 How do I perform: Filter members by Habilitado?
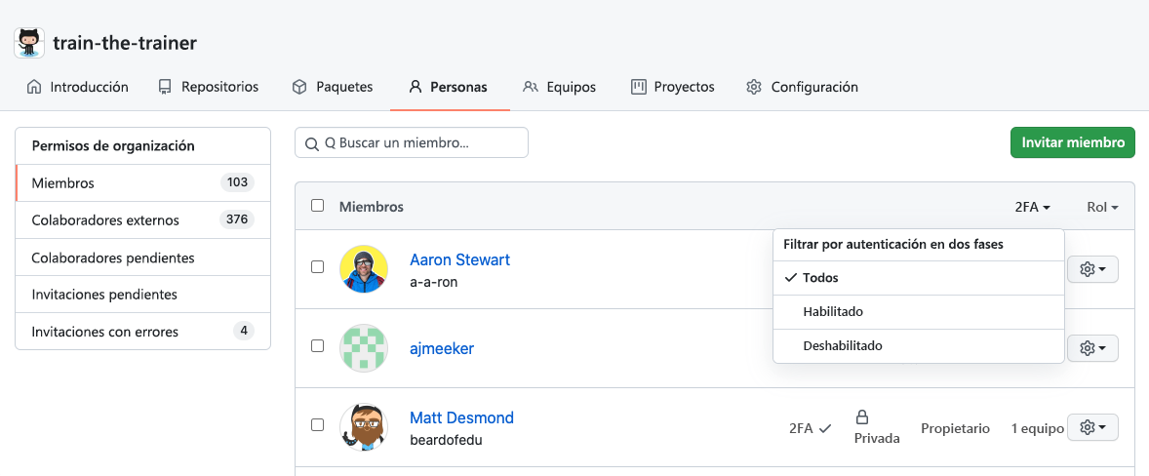point(918,312)
